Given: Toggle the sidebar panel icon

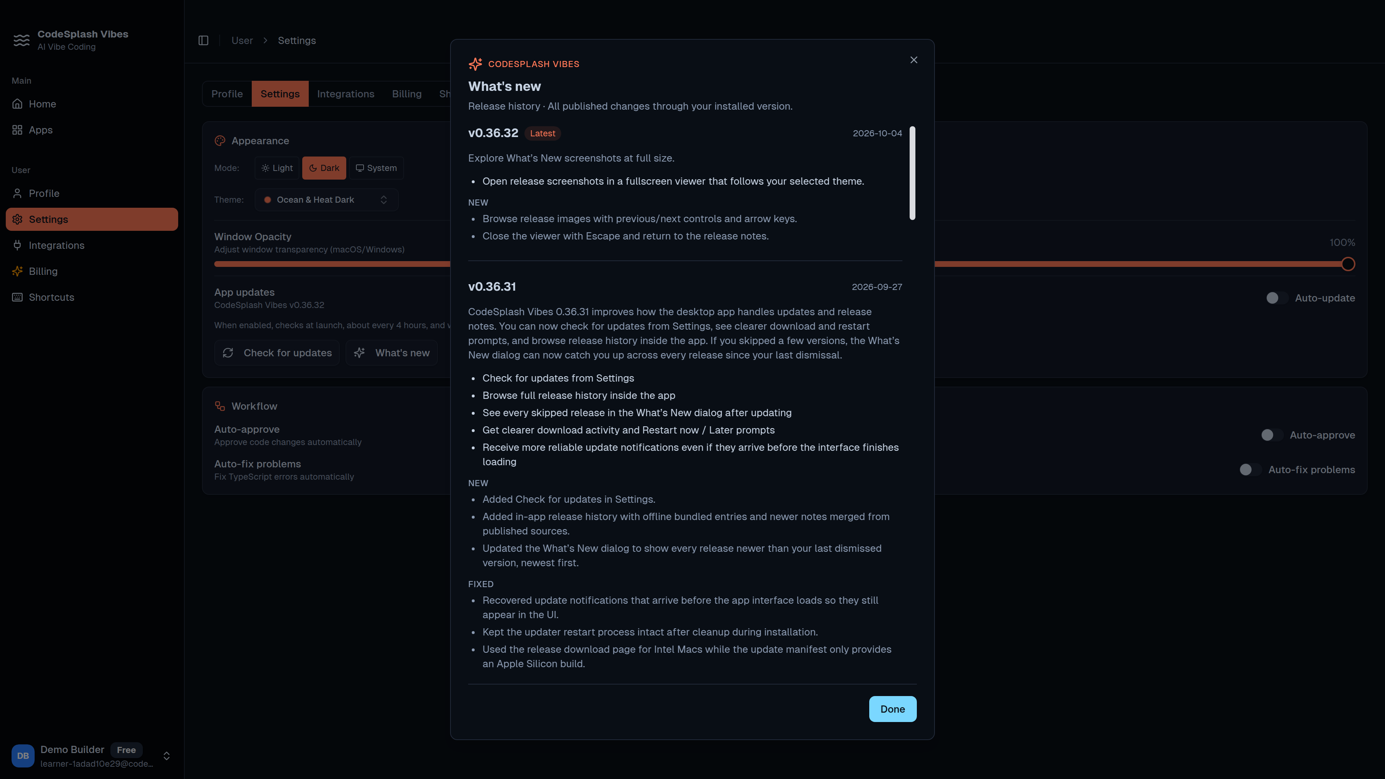Looking at the screenshot, I should coord(203,40).
